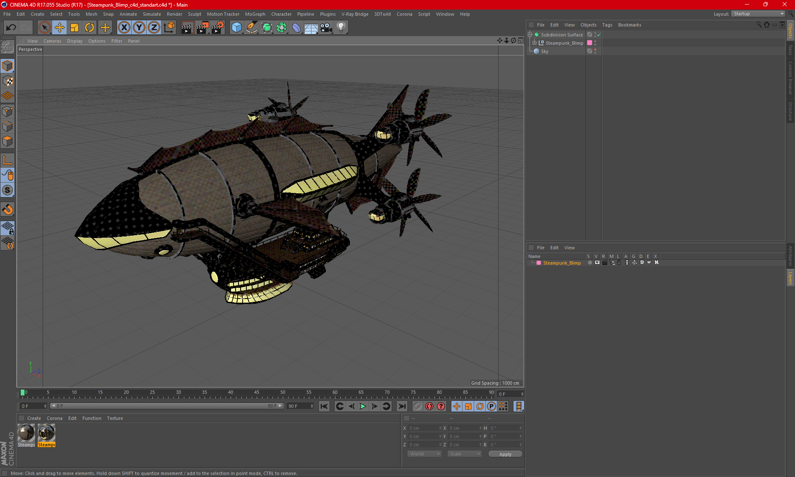
Task: Click Render View clapperboard icon
Action: 187,28
